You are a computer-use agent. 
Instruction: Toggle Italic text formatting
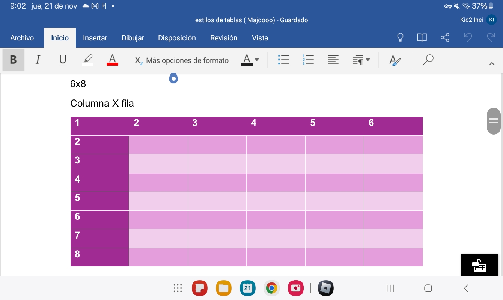point(38,60)
